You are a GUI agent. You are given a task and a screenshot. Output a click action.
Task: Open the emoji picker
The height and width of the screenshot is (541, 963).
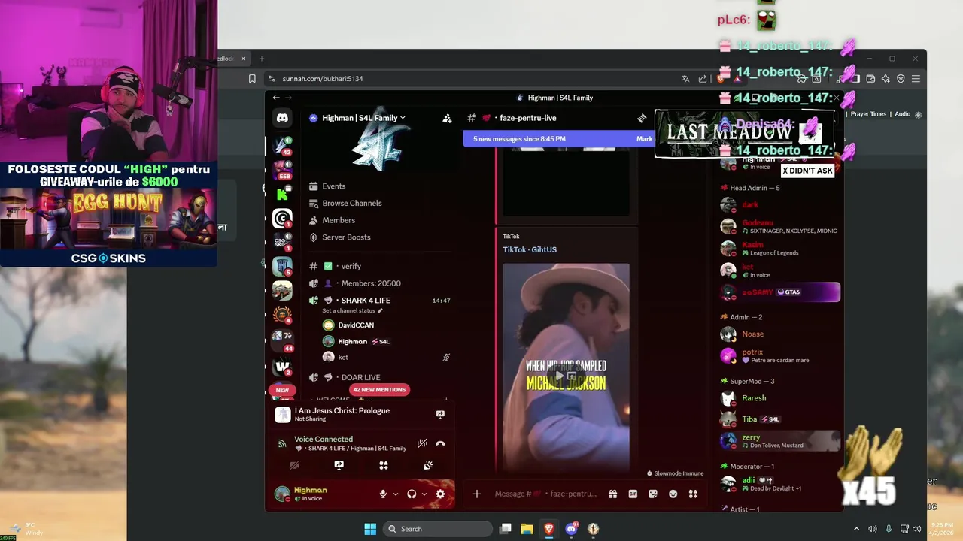[673, 494]
